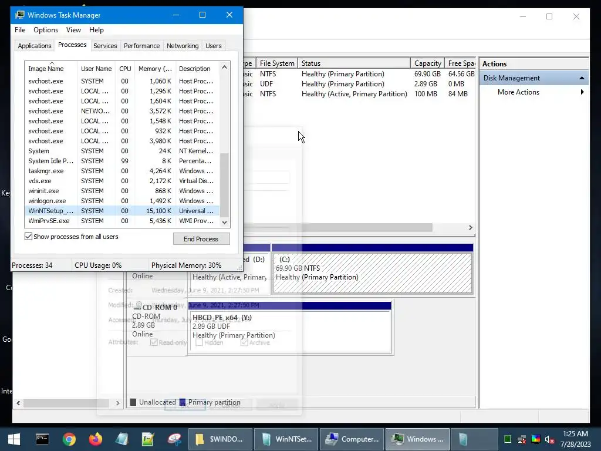601x451 pixels.
Task: Toggle the faded Archive checkbox
Action: pos(244,342)
